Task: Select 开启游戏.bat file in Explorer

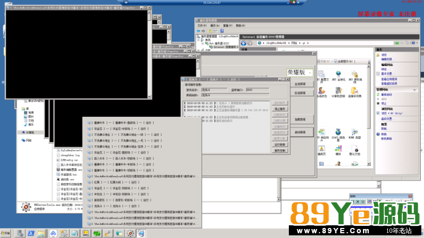Action: (x=67, y=175)
